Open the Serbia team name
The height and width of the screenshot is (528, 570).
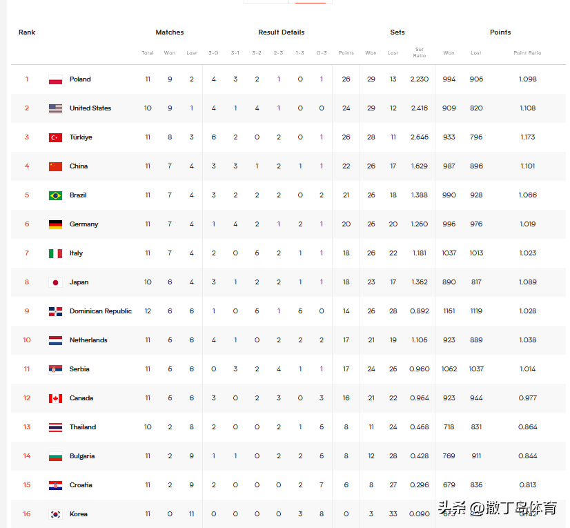(x=79, y=369)
